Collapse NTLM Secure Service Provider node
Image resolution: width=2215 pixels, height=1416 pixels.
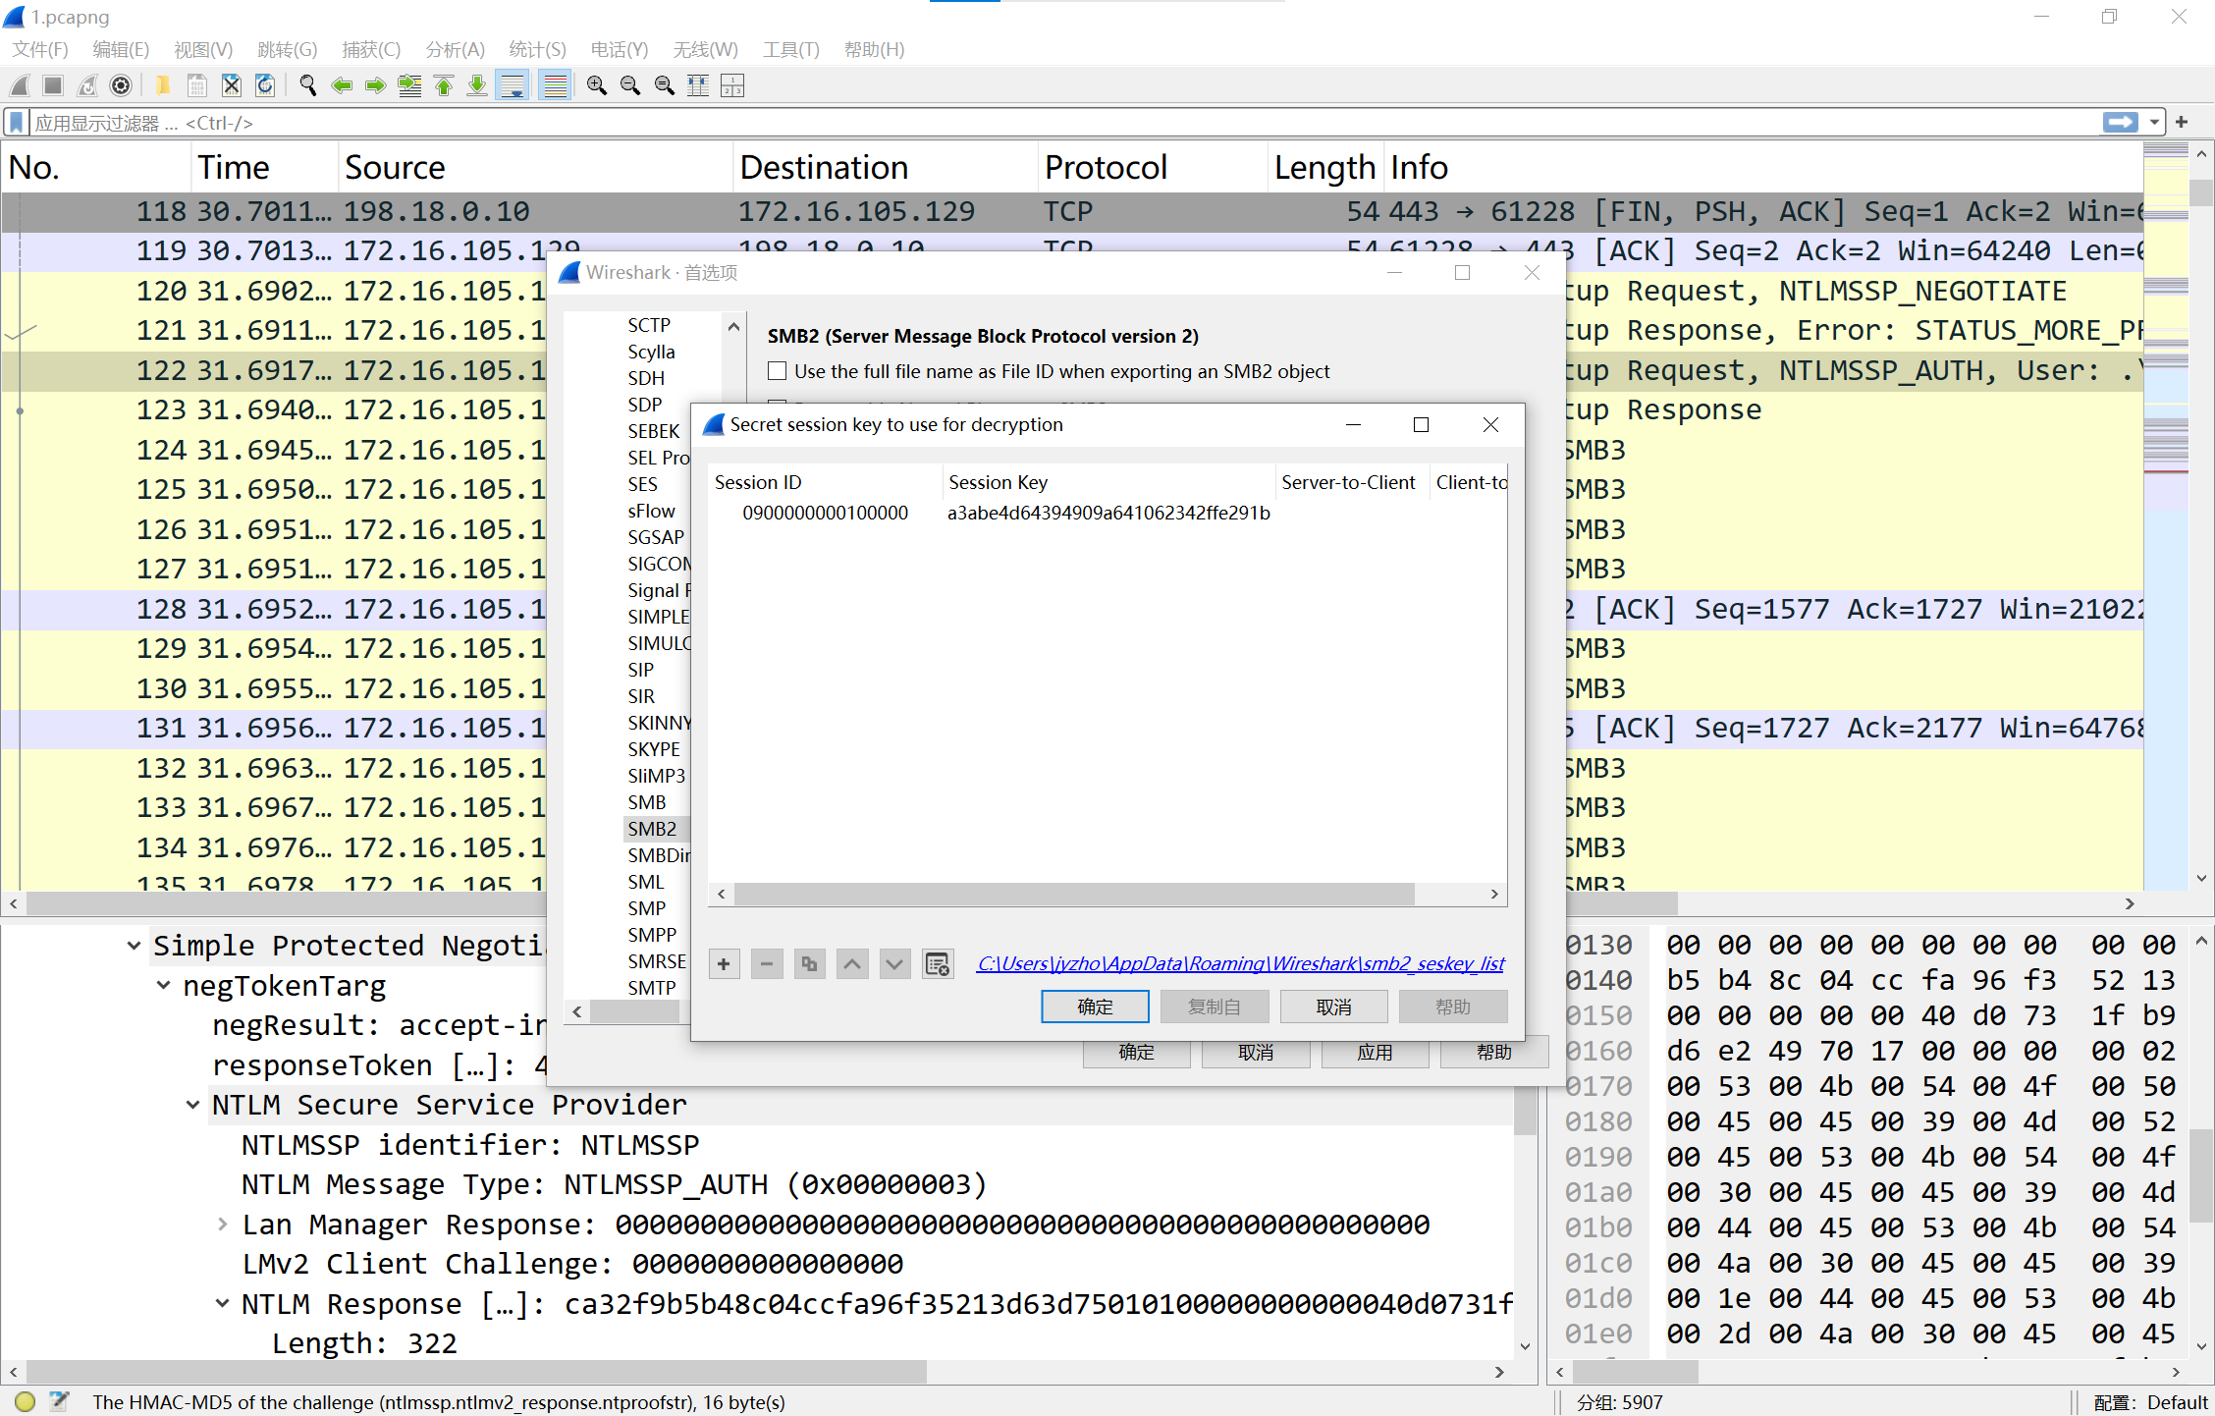192,1105
